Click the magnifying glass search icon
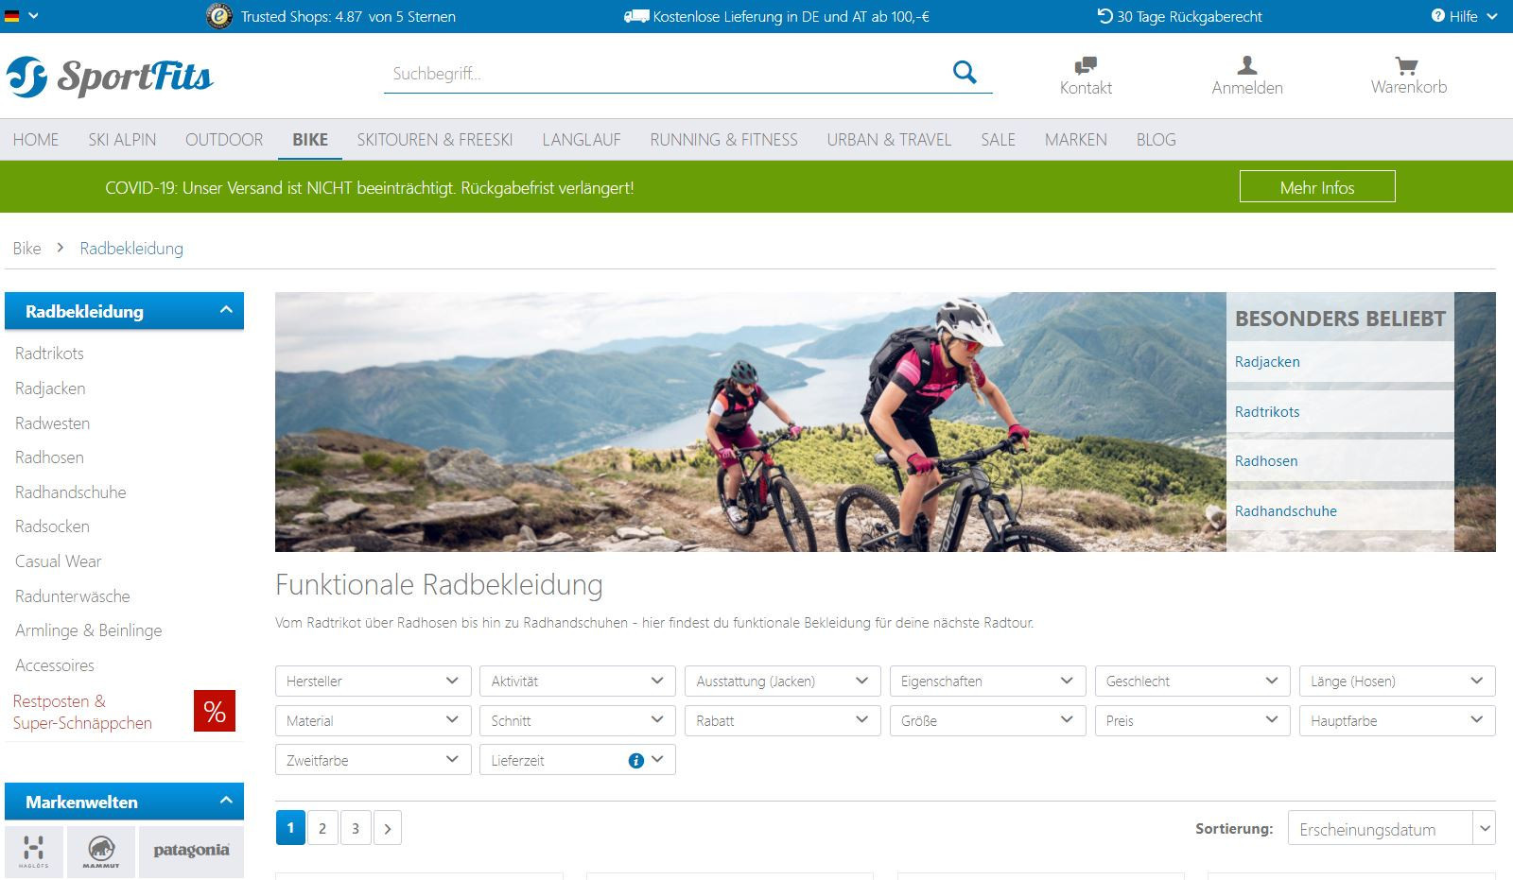 click(x=964, y=73)
